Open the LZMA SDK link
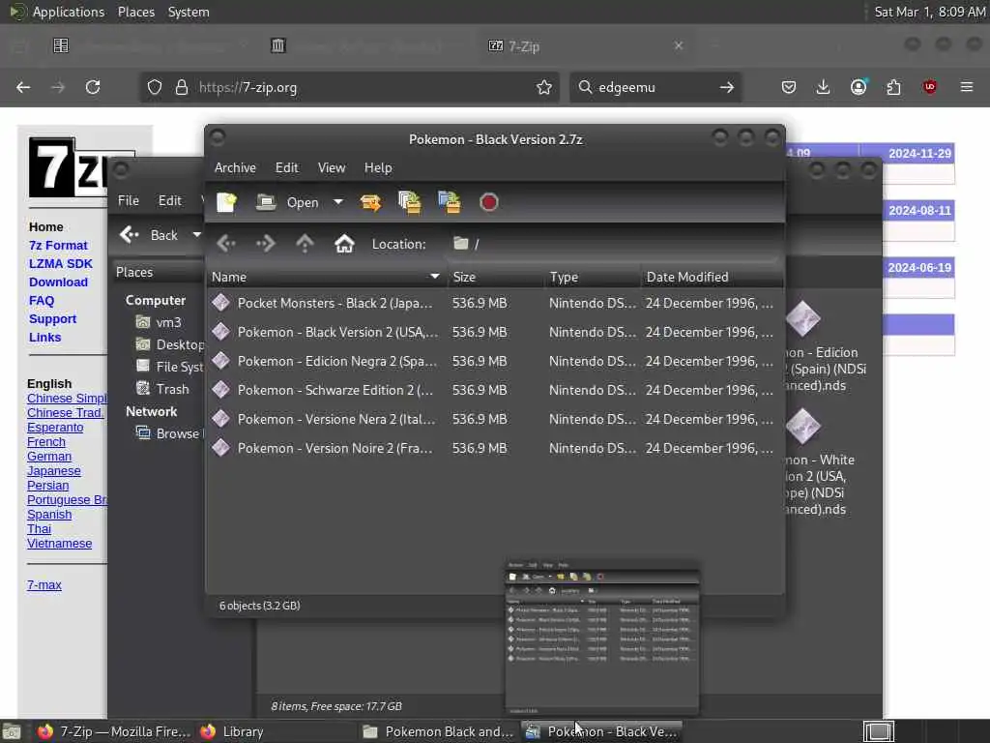 (61, 263)
